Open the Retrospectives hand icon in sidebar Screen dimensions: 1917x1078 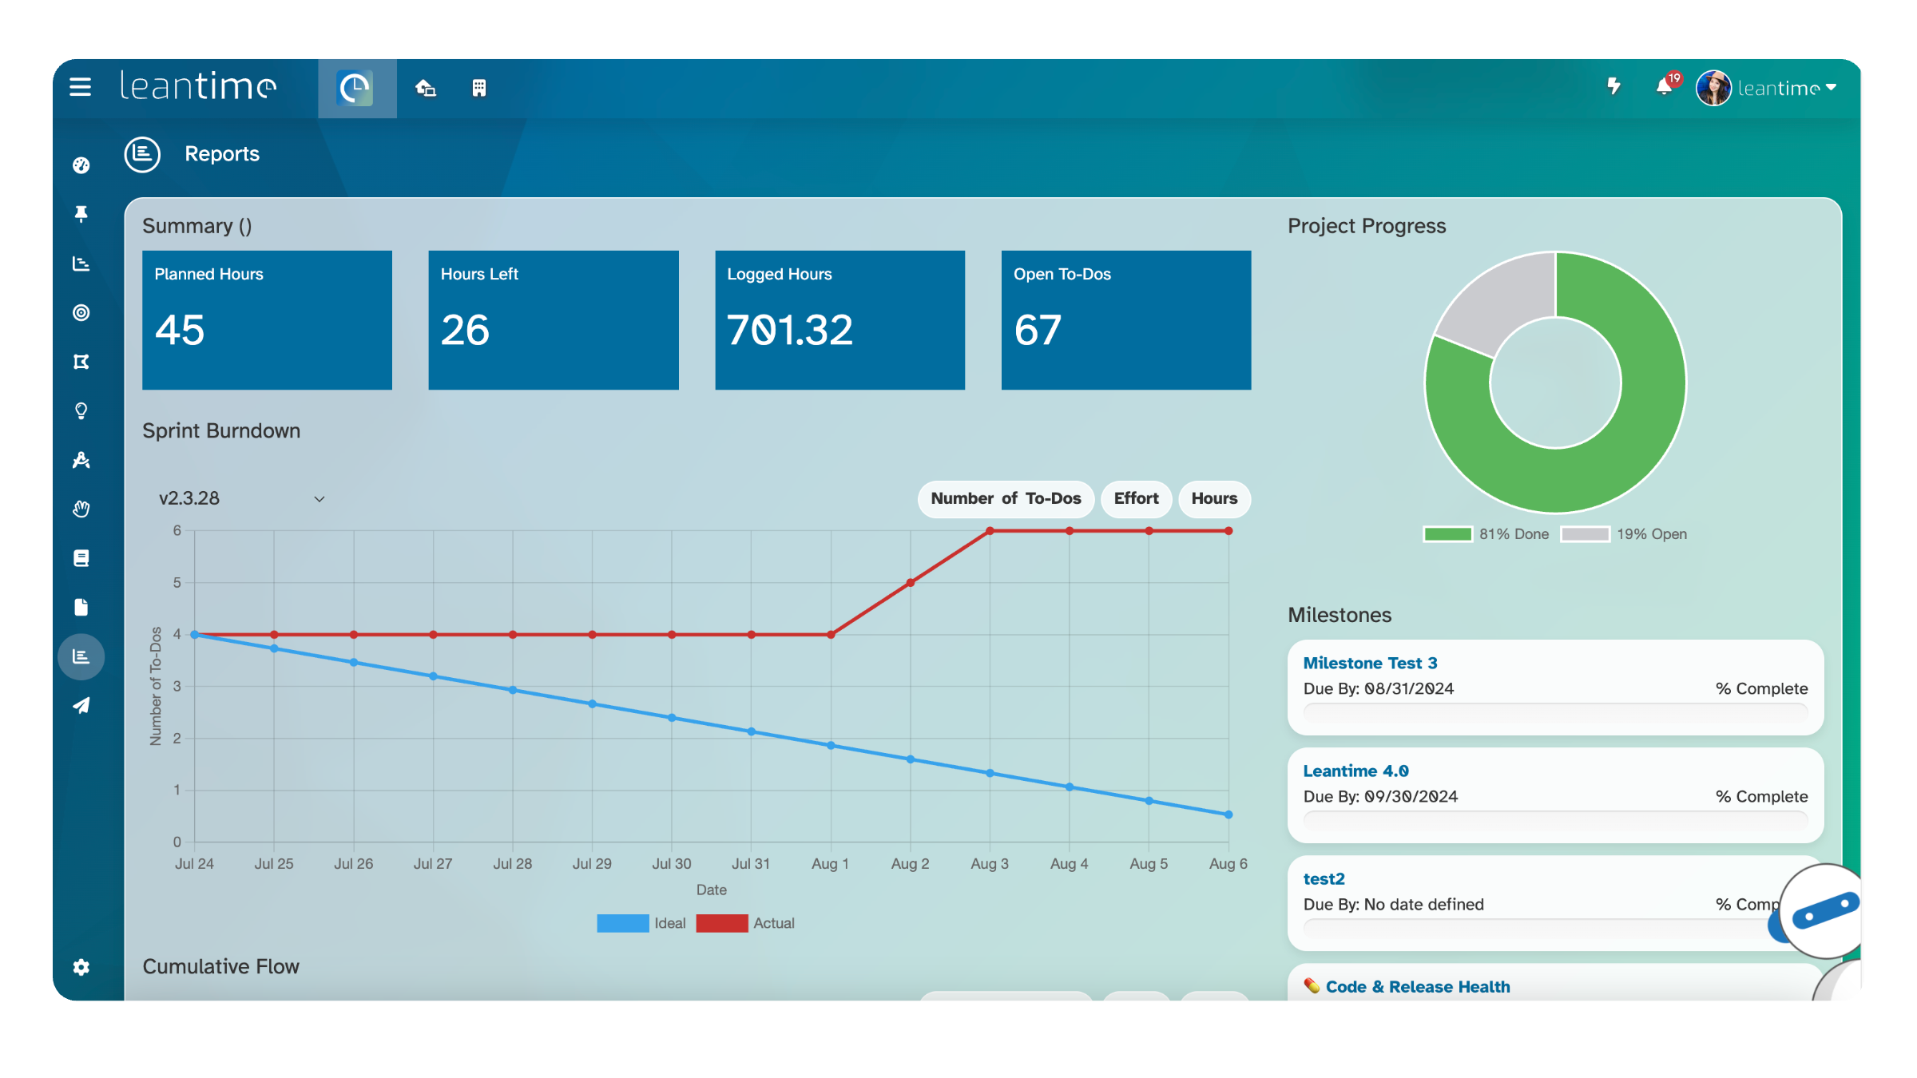81,509
